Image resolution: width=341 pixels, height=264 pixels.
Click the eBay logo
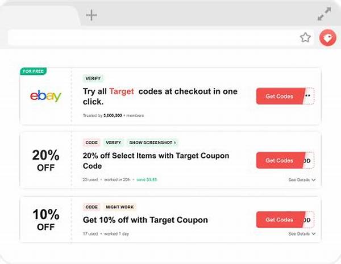pyautogui.click(x=45, y=97)
